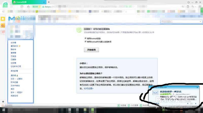Open 垃圾箱 junk folder
Image resolution: width=203 pixels, height=113 pixels.
(x=13, y=63)
